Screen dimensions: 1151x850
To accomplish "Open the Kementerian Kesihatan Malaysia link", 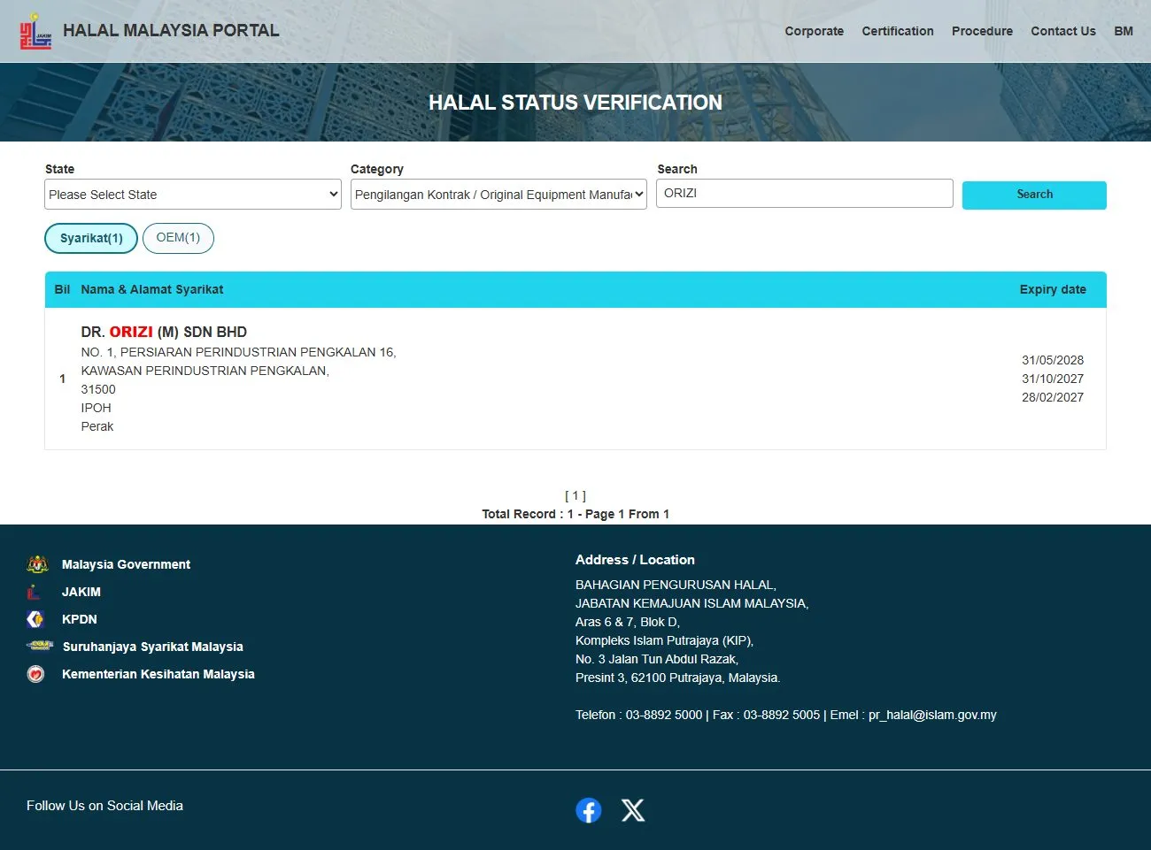I will click(x=158, y=674).
